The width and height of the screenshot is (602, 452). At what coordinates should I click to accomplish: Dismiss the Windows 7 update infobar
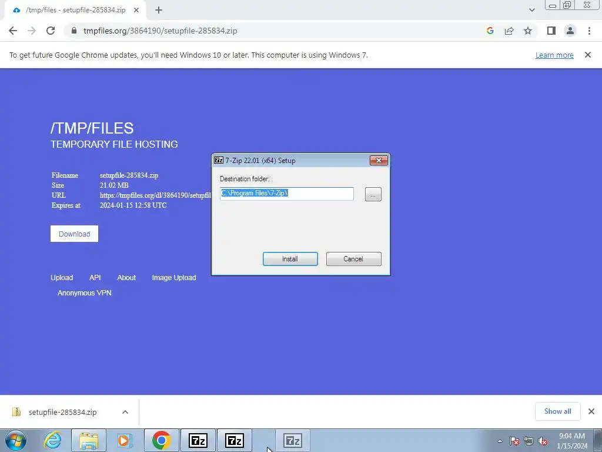point(588,55)
